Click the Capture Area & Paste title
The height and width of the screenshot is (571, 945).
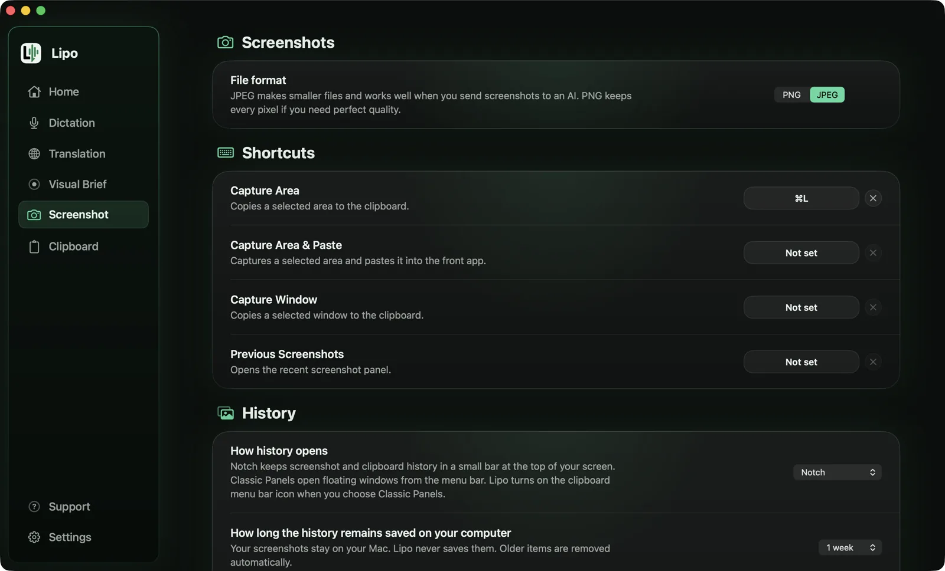286,245
